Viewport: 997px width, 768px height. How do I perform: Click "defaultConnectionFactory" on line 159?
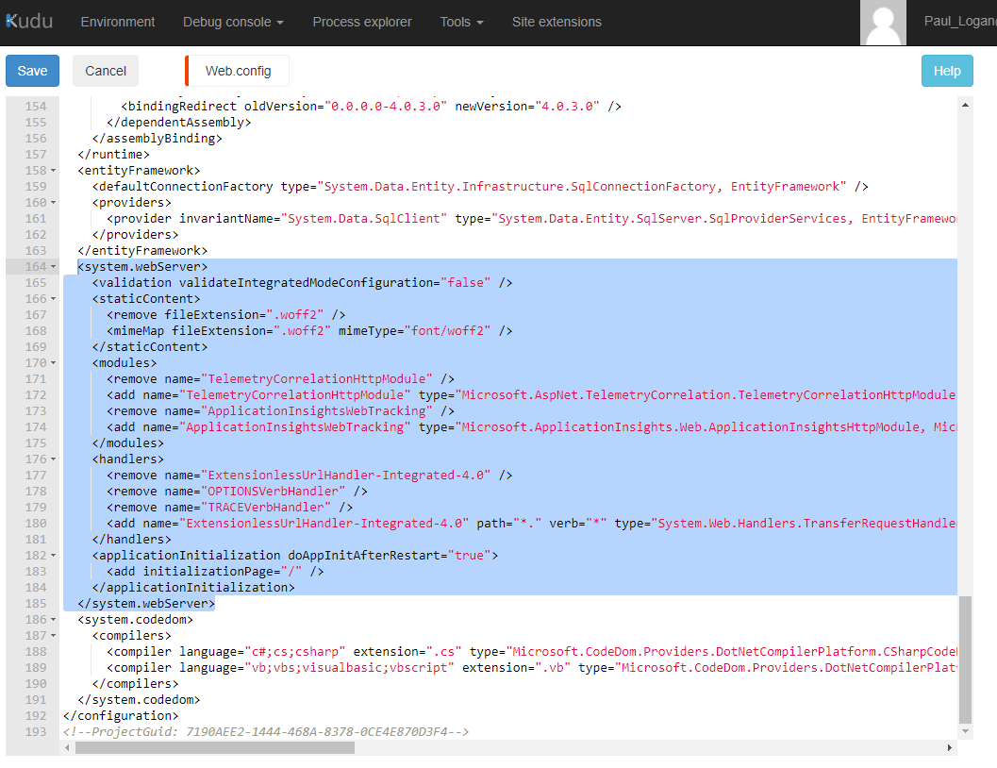(x=187, y=186)
